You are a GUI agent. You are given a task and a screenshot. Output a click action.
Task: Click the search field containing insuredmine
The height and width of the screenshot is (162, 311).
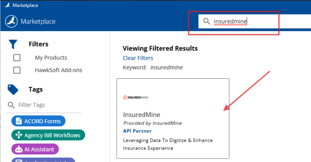(x=255, y=21)
